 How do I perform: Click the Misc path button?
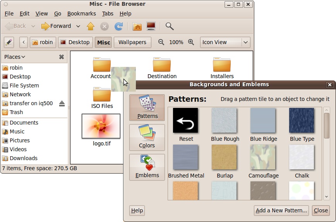coord(103,42)
